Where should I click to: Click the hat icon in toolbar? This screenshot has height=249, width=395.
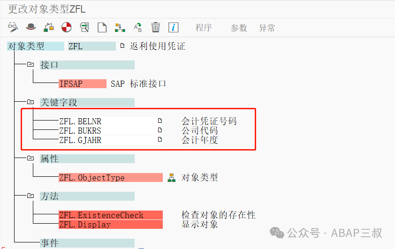31,27
